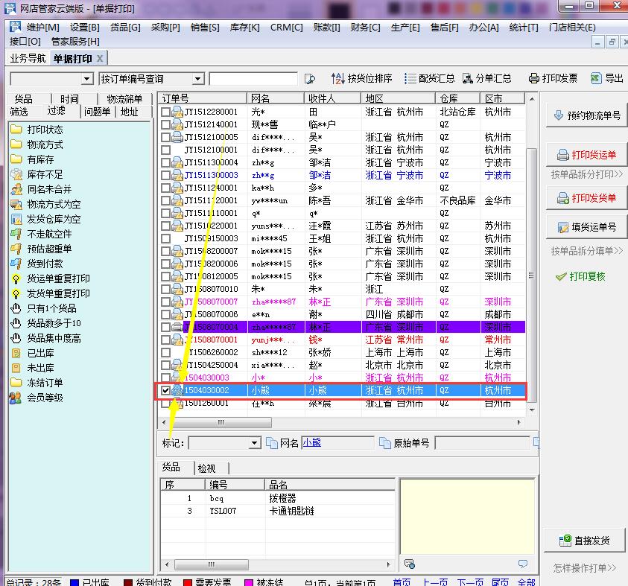This screenshot has width=628, height=586.
Task: Click the red 需要发票 legend swatch
Action: click(x=188, y=583)
